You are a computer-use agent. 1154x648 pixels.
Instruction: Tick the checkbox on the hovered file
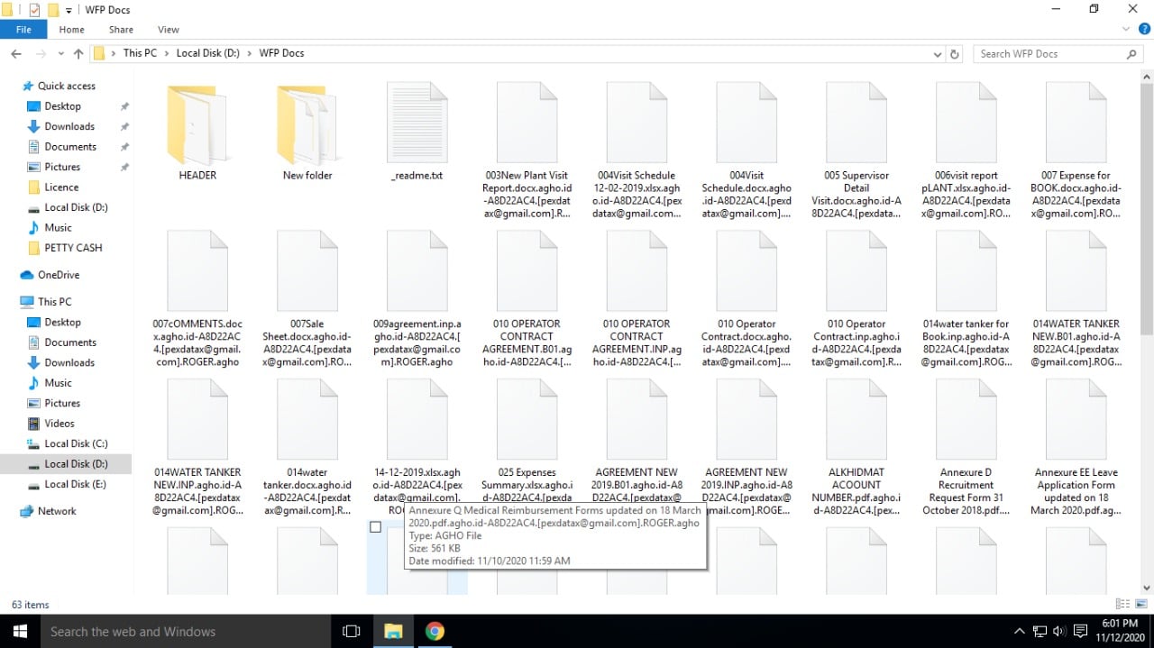click(375, 527)
